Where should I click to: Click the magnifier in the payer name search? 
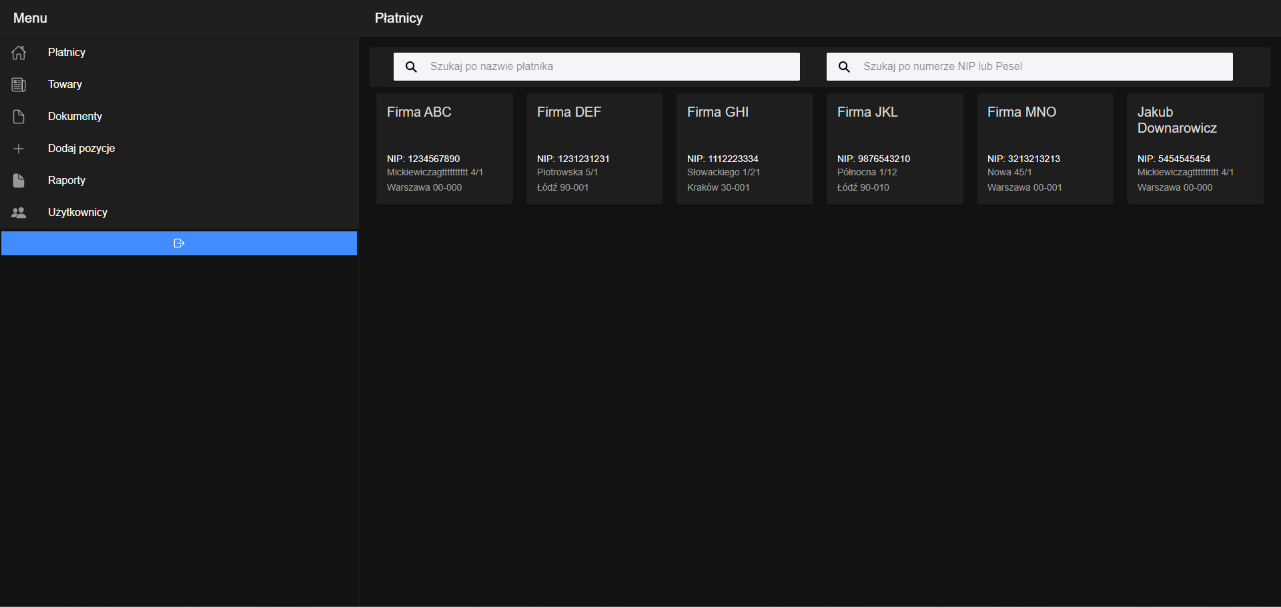tap(410, 66)
